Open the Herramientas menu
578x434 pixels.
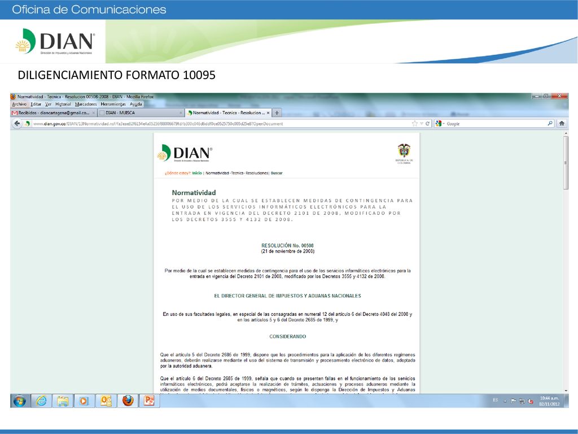[113, 104]
